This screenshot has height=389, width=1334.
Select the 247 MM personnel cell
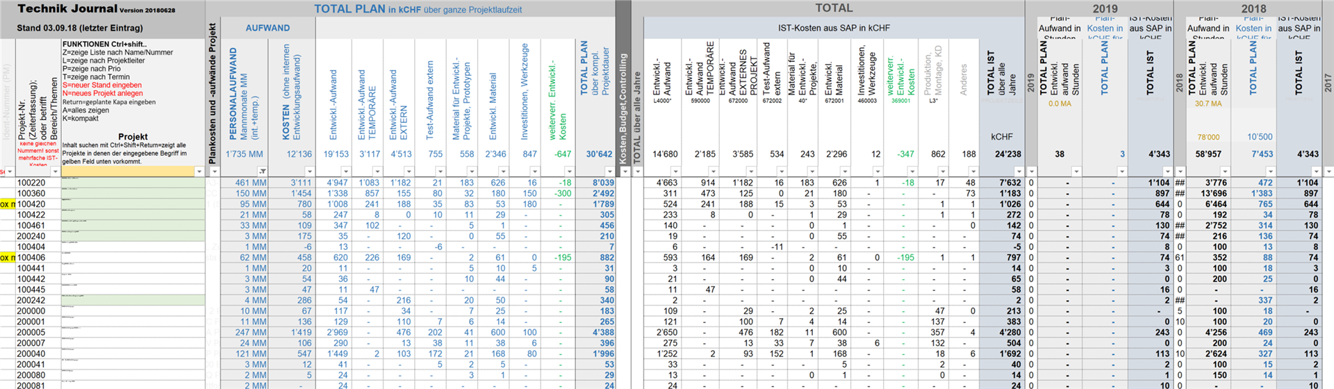coord(244,332)
